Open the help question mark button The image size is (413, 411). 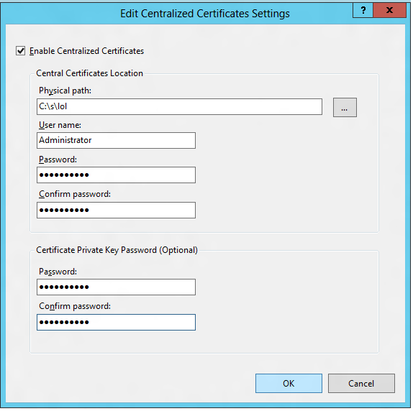(x=363, y=11)
